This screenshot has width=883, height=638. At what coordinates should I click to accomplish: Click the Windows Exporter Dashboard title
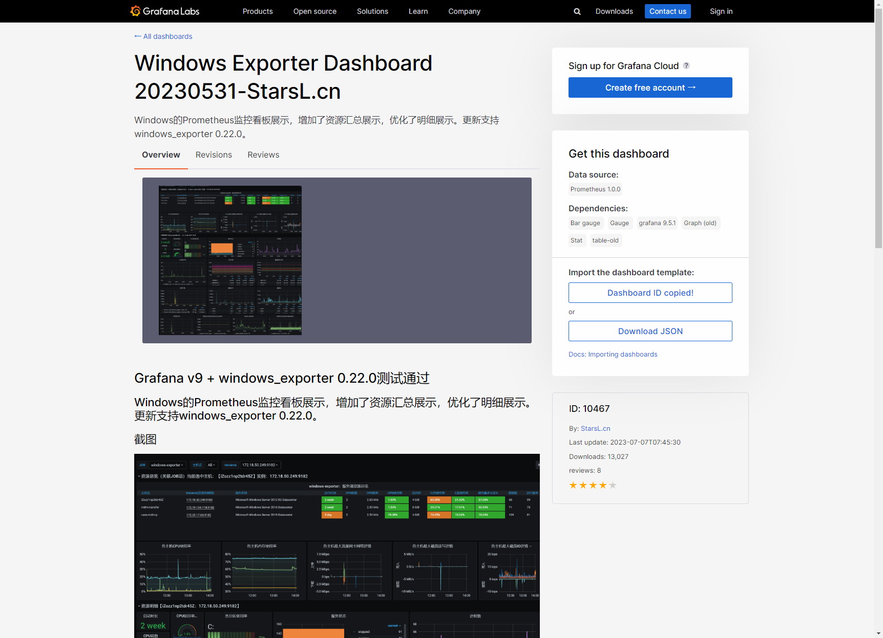tap(283, 77)
